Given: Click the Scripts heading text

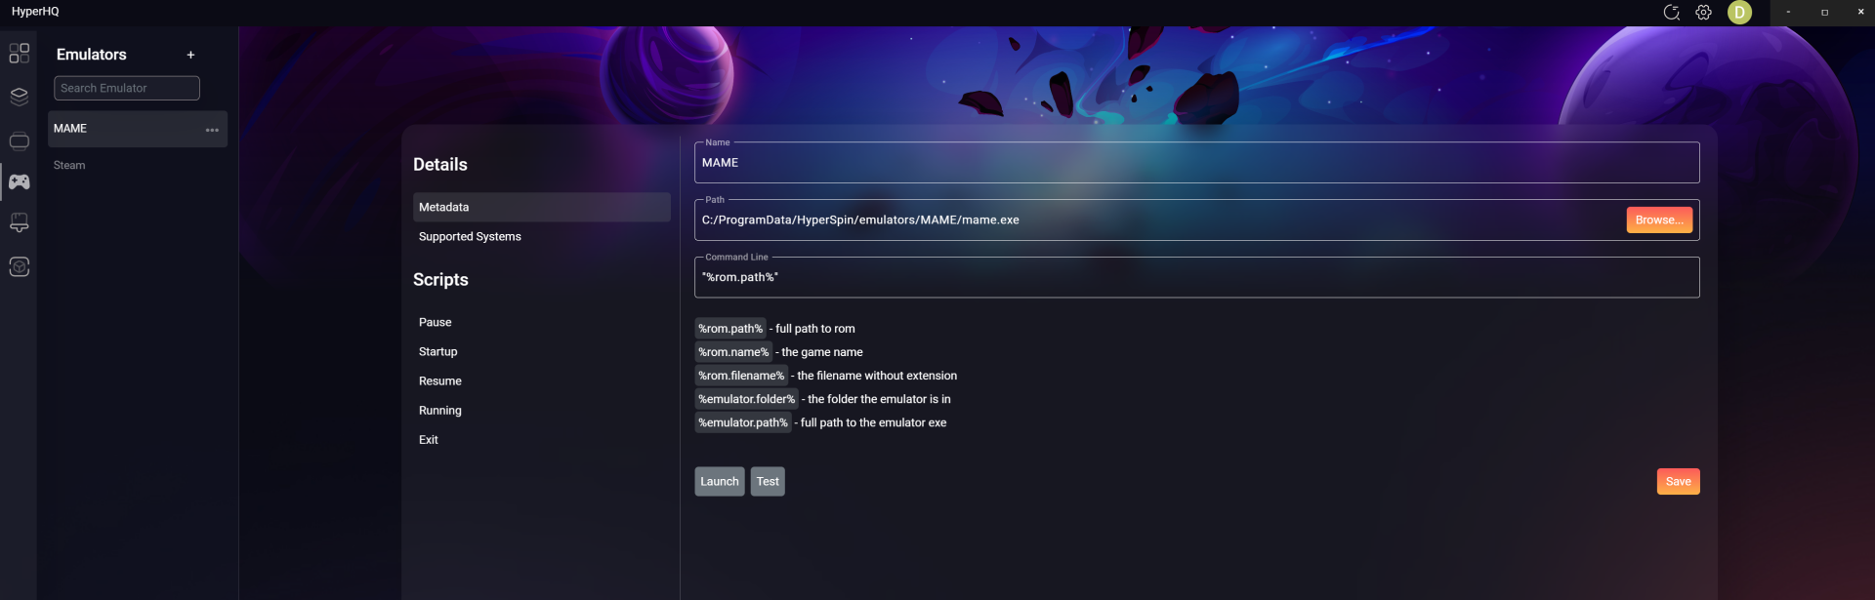Looking at the screenshot, I should click(x=440, y=280).
